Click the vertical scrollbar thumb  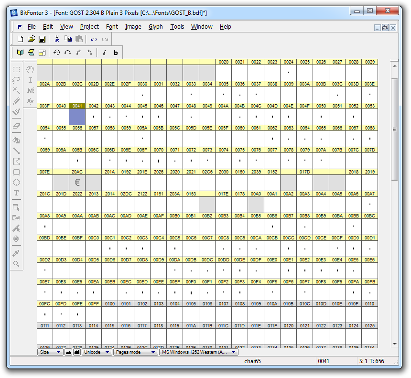[x=394, y=129]
